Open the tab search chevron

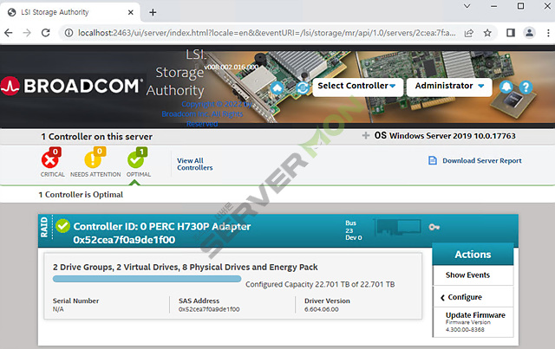tap(467, 6)
